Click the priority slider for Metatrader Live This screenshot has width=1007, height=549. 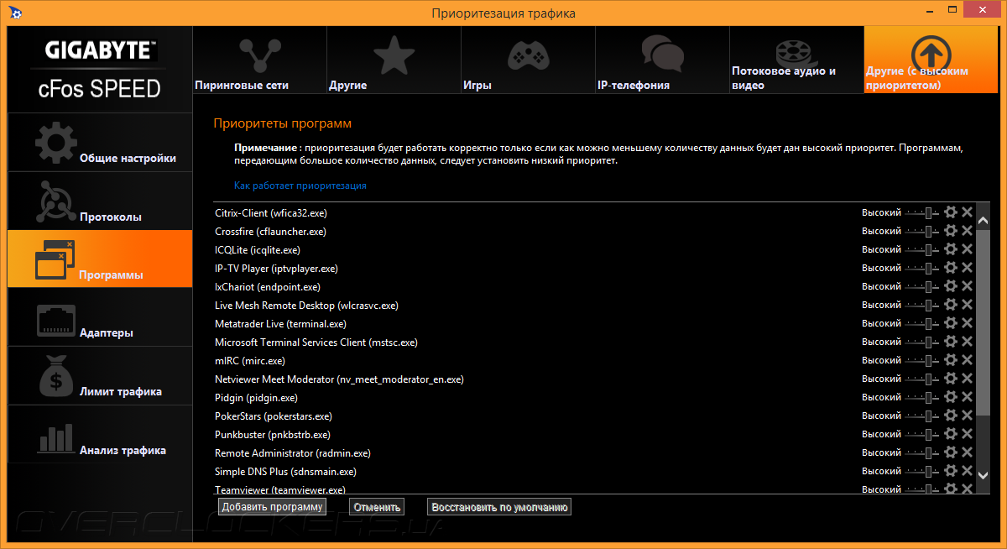coord(922,323)
